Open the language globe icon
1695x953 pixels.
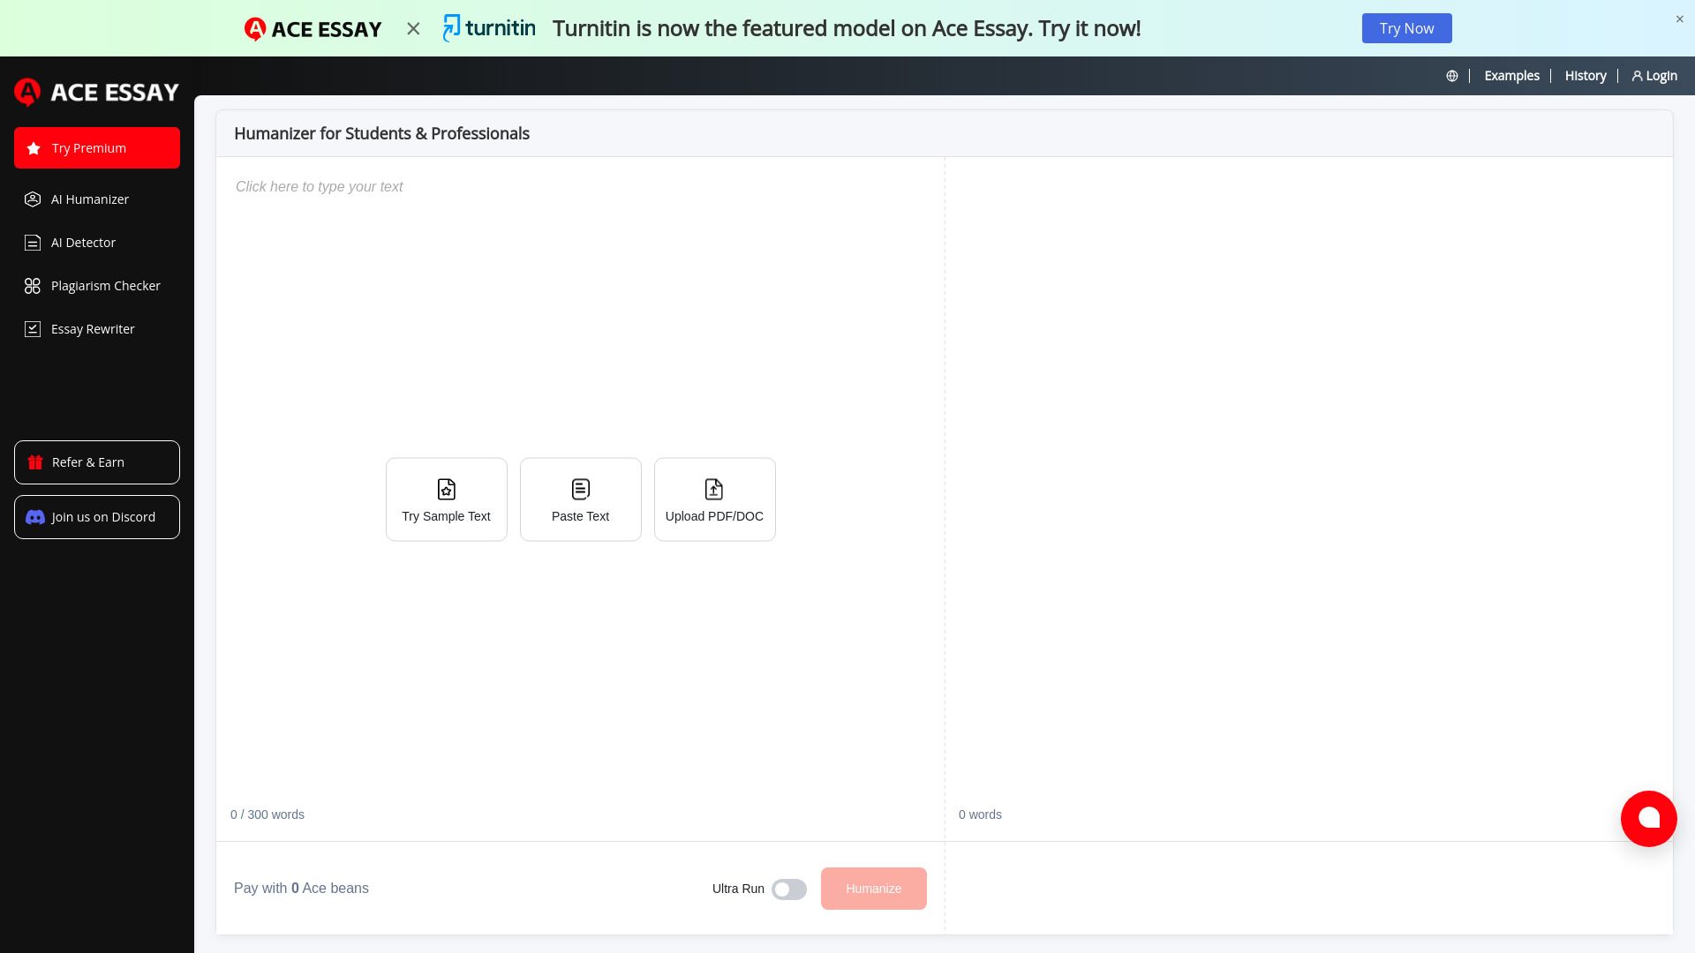1451,76
